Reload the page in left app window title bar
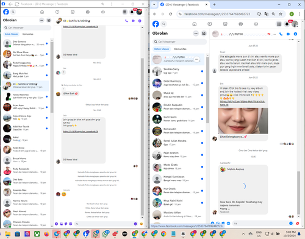Screen dimensions: 305x239 (x=17, y=4)
